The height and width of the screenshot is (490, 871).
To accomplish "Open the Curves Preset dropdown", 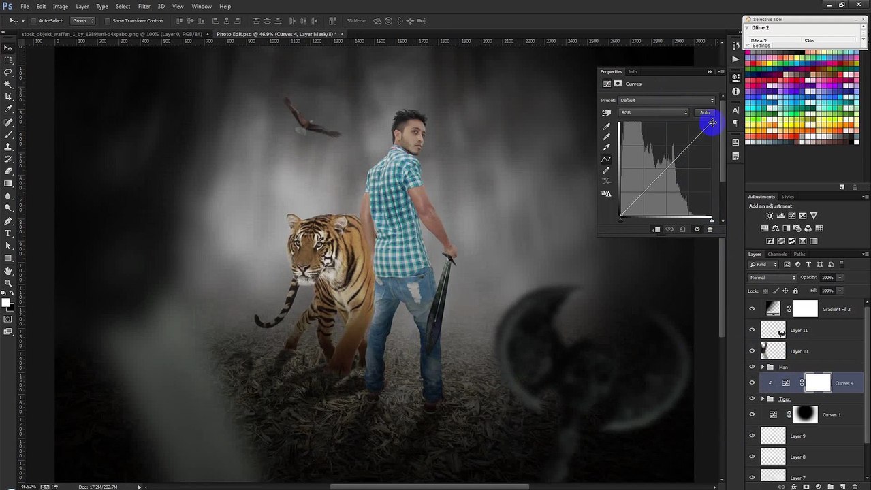I will pyautogui.click(x=667, y=100).
